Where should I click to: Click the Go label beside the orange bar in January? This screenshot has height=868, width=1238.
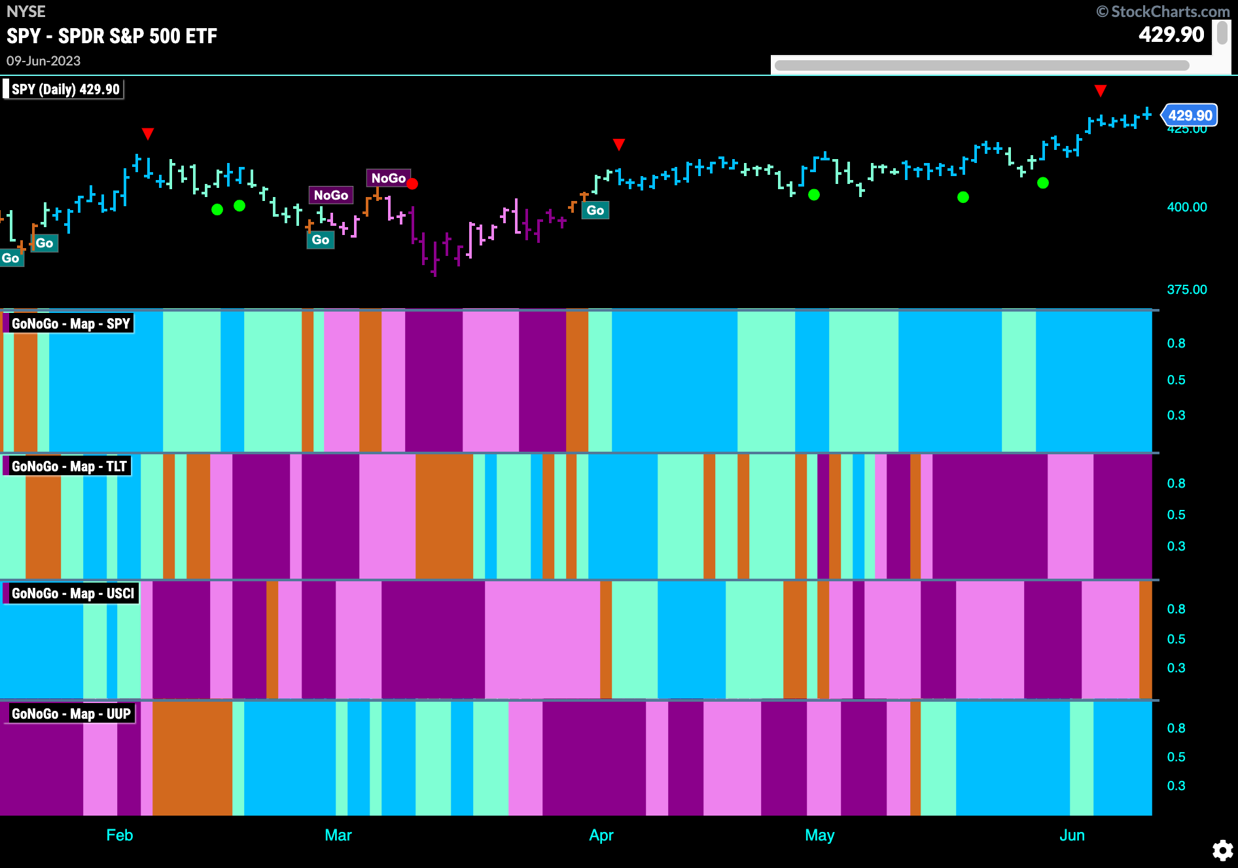tap(44, 243)
